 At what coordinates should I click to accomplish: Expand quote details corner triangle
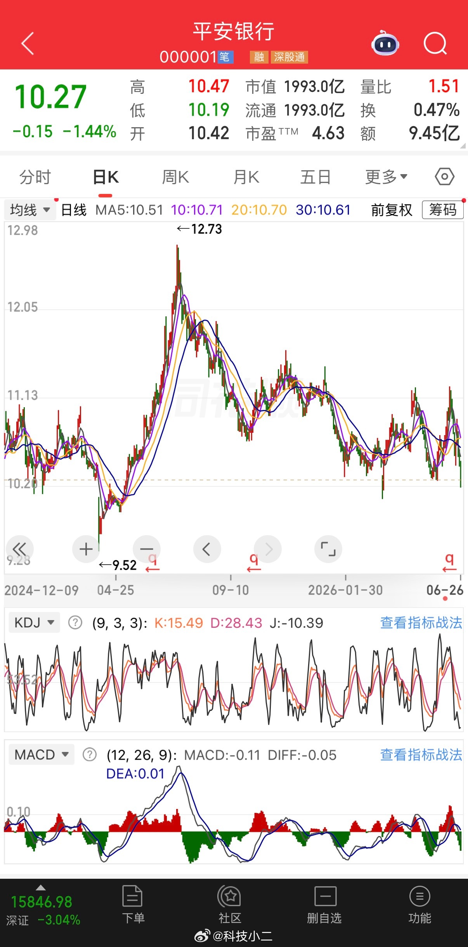(x=463, y=146)
